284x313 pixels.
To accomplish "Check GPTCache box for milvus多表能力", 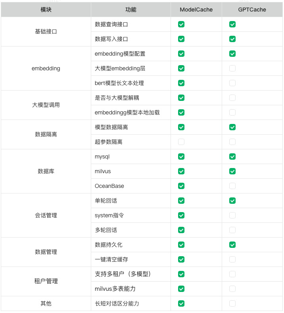I will [x=232, y=289].
